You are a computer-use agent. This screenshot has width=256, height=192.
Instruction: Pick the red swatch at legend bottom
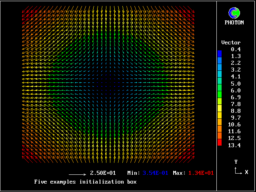click(219, 142)
